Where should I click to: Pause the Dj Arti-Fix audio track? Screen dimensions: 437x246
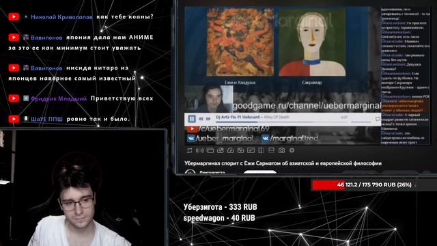192,119
